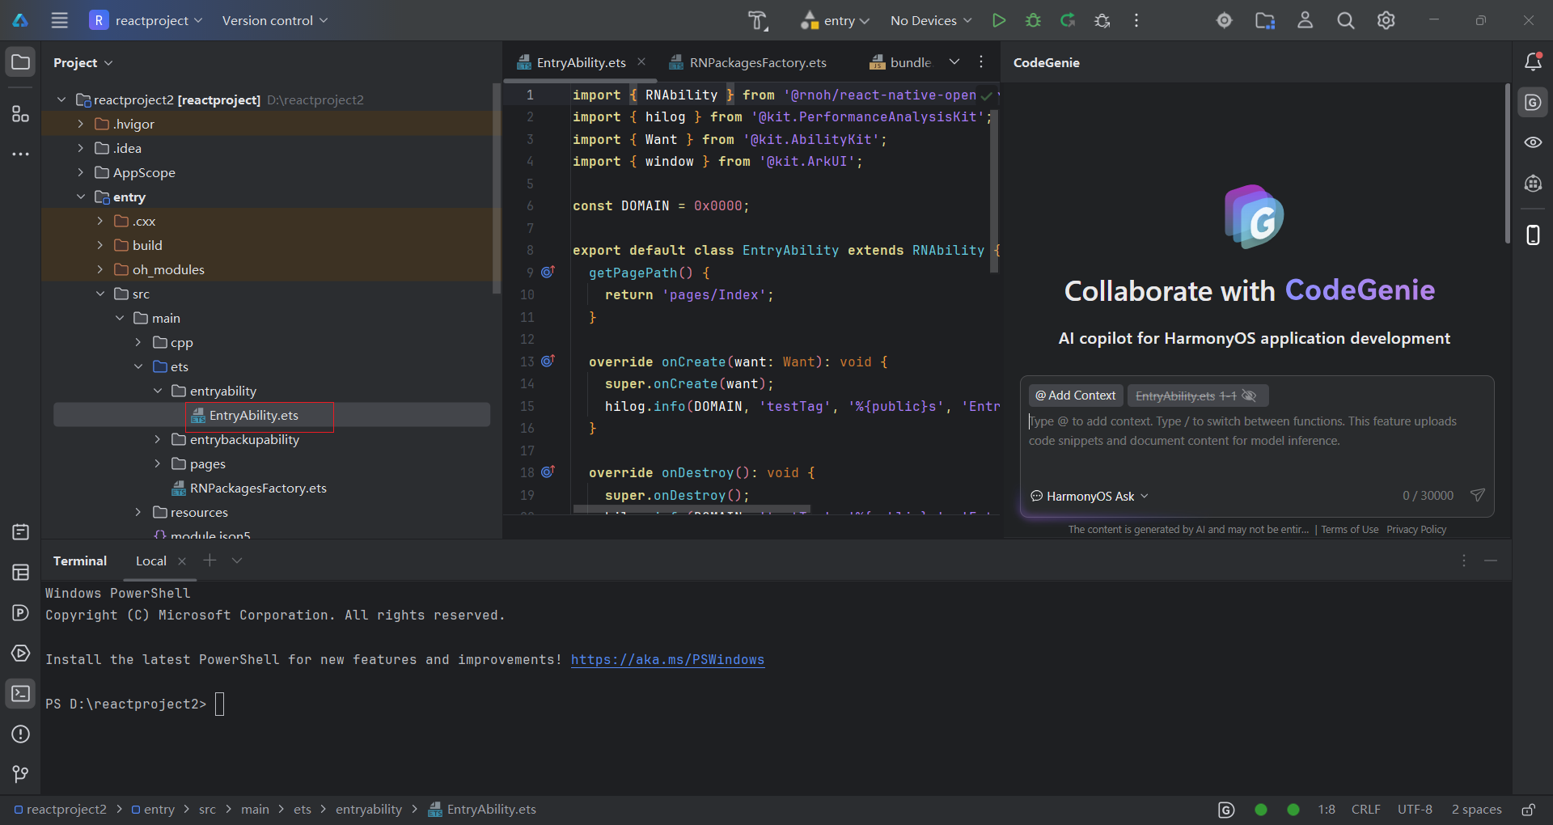
Task: Open Search Everywhere magnifier
Action: (x=1346, y=20)
